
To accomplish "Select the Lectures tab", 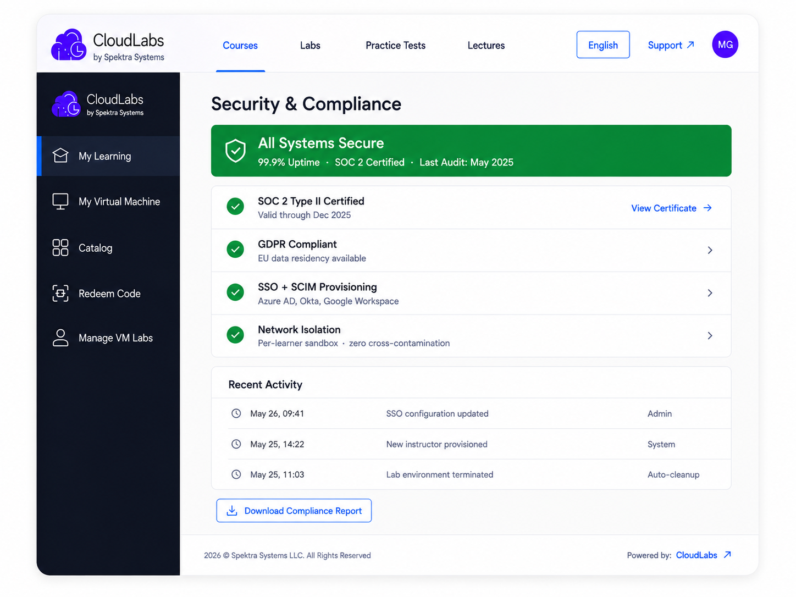I will 486,46.
